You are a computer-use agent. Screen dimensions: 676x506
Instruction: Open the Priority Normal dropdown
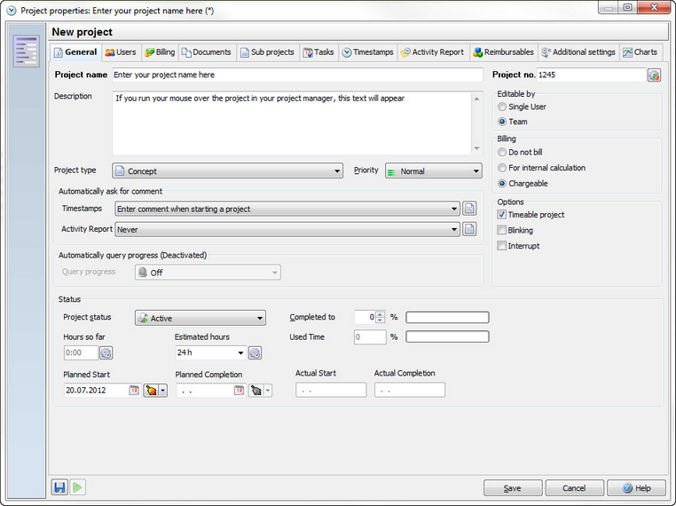tap(433, 170)
